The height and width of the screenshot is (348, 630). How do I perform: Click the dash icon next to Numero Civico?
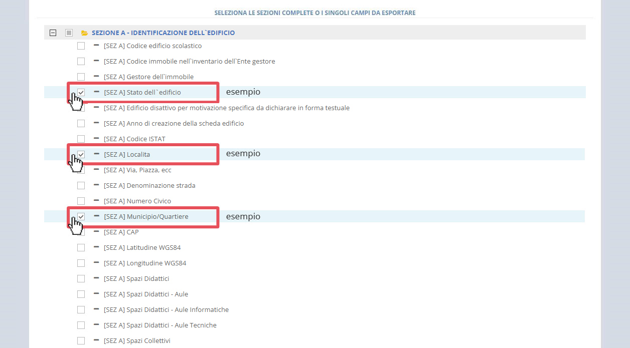point(95,201)
